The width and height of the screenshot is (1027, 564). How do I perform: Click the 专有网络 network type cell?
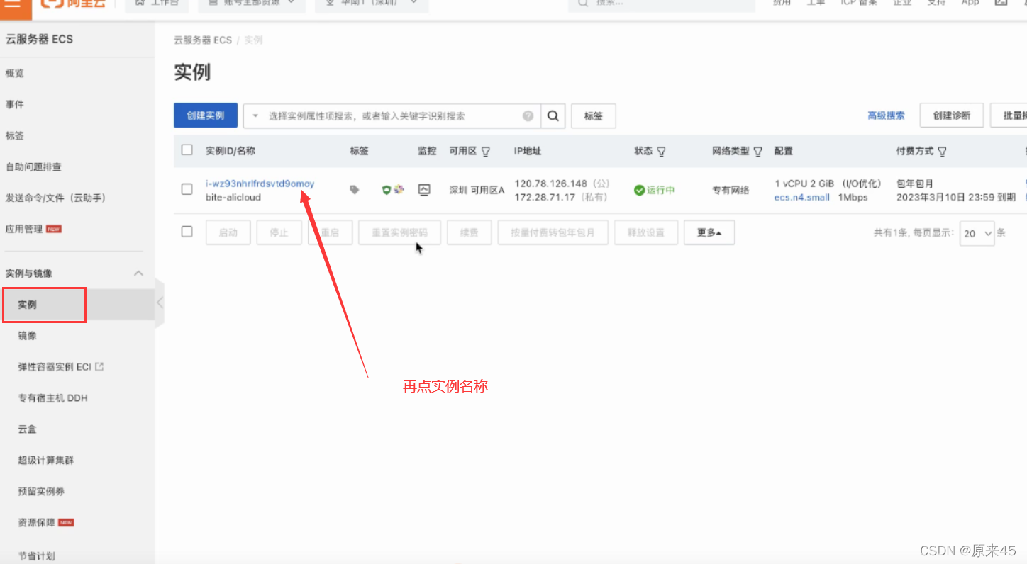tap(731, 190)
